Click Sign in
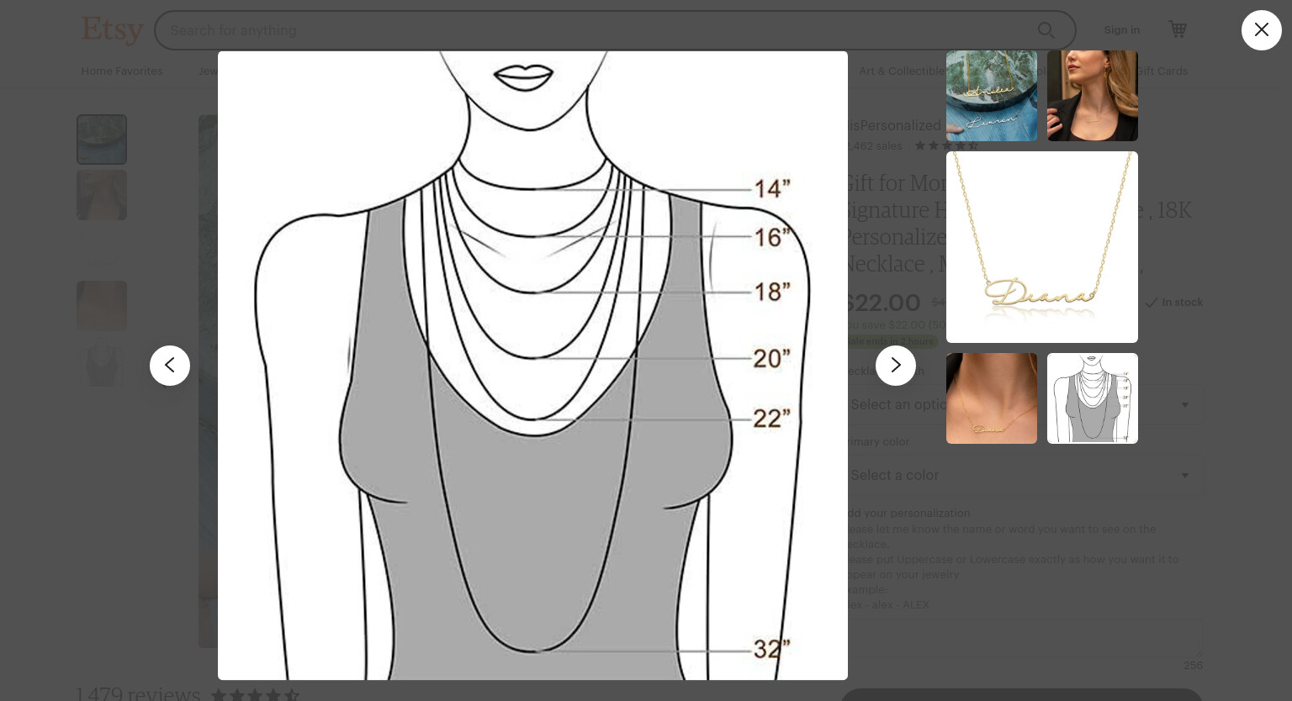Screen dimensions: 1292x701 click(1122, 29)
